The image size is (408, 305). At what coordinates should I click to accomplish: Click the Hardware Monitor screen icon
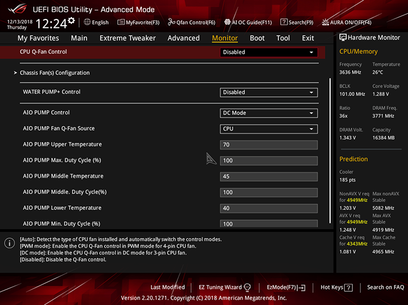click(343, 38)
